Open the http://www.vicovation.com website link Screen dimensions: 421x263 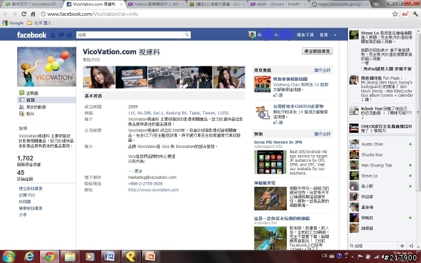pos(153,190)
